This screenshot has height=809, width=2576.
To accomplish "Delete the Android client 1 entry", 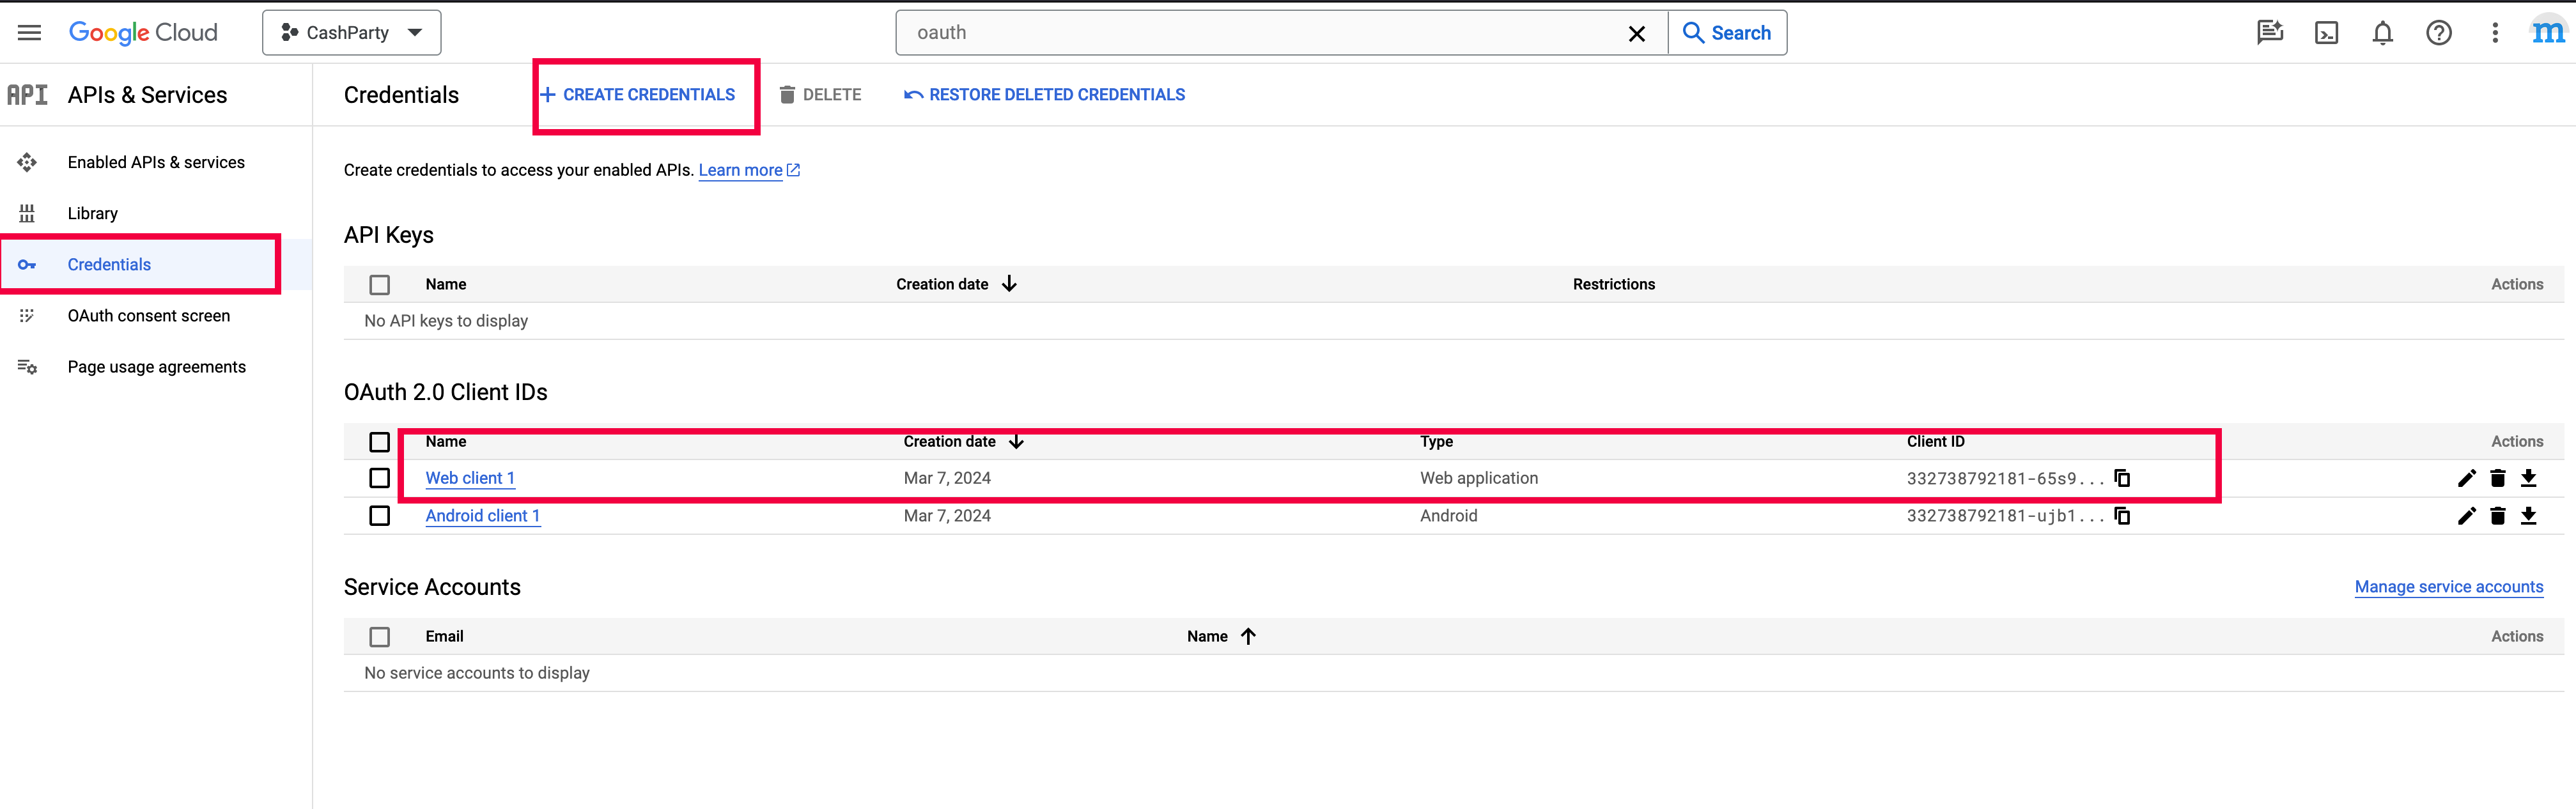I will (x=2497, y=516).
